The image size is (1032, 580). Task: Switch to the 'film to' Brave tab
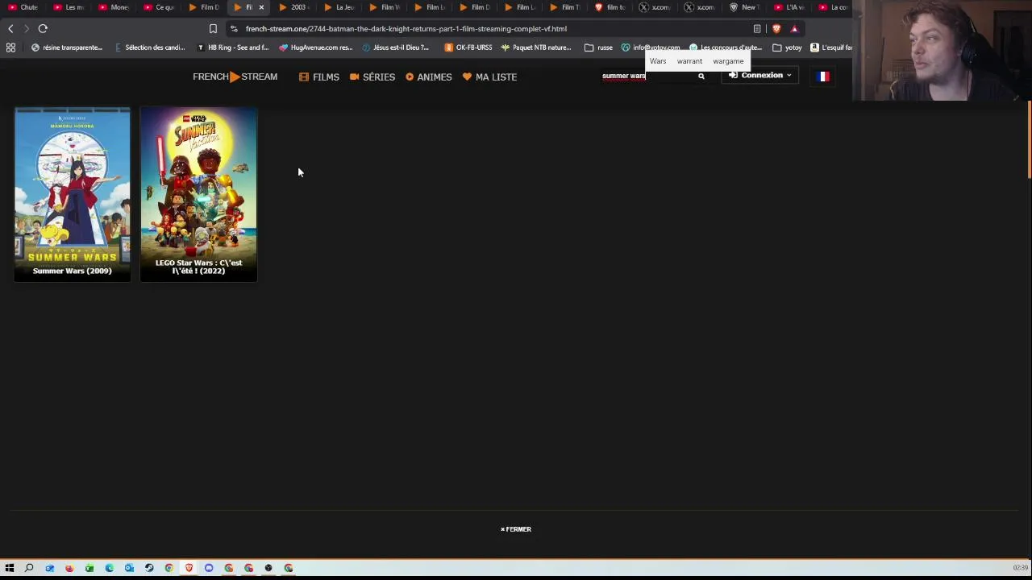610,7
